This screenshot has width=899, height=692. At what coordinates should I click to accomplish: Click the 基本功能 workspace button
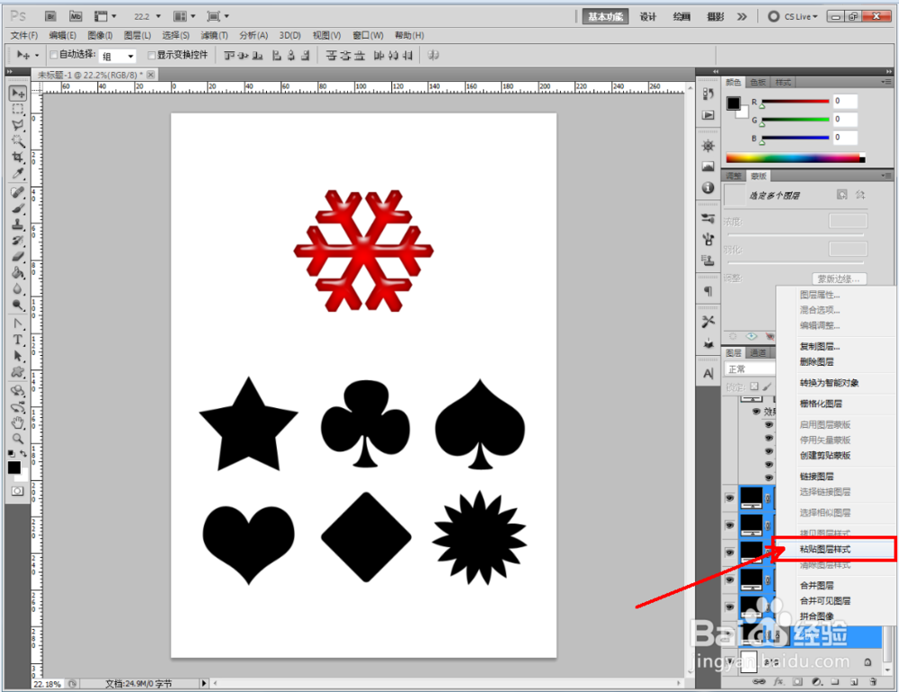[605, 16]
